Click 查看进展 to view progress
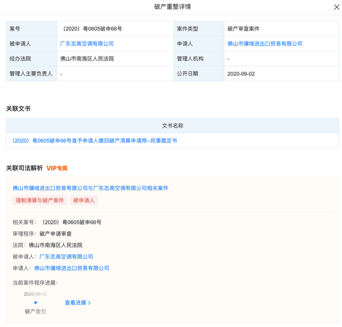This screenshot has height=327, width=342. (x=75, y=303)
